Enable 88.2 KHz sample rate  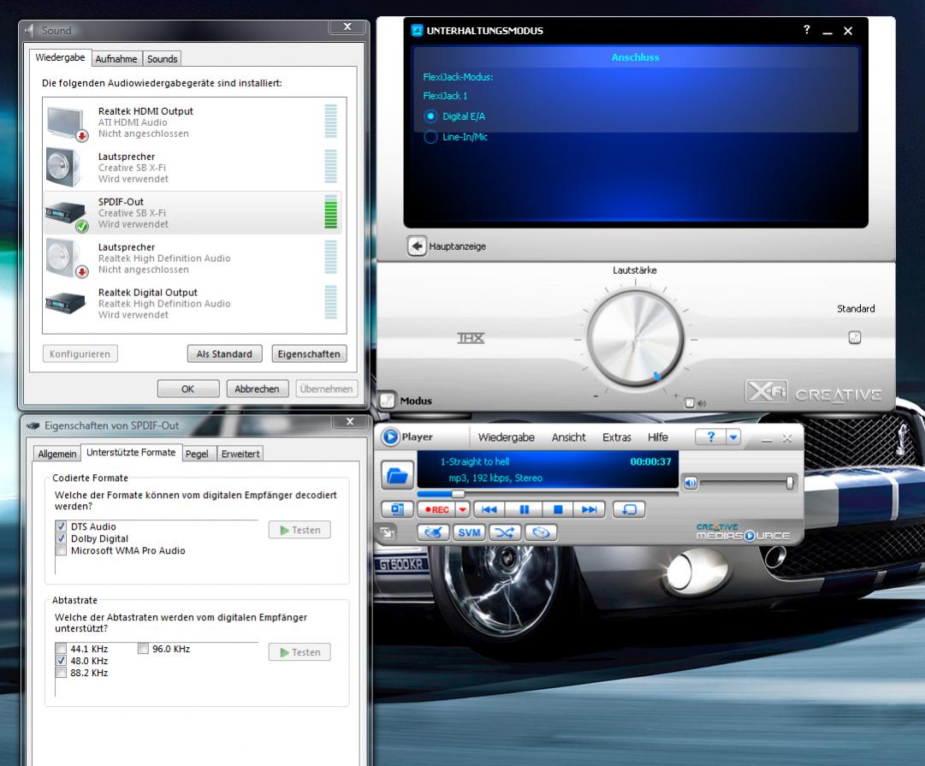click(61, 672)
